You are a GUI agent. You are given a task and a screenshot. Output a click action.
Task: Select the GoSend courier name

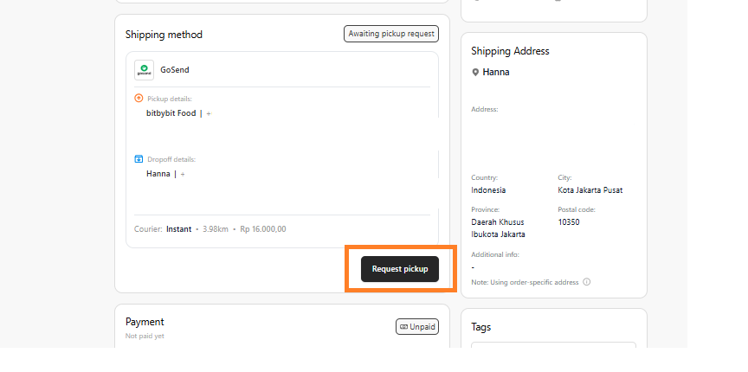175,69
